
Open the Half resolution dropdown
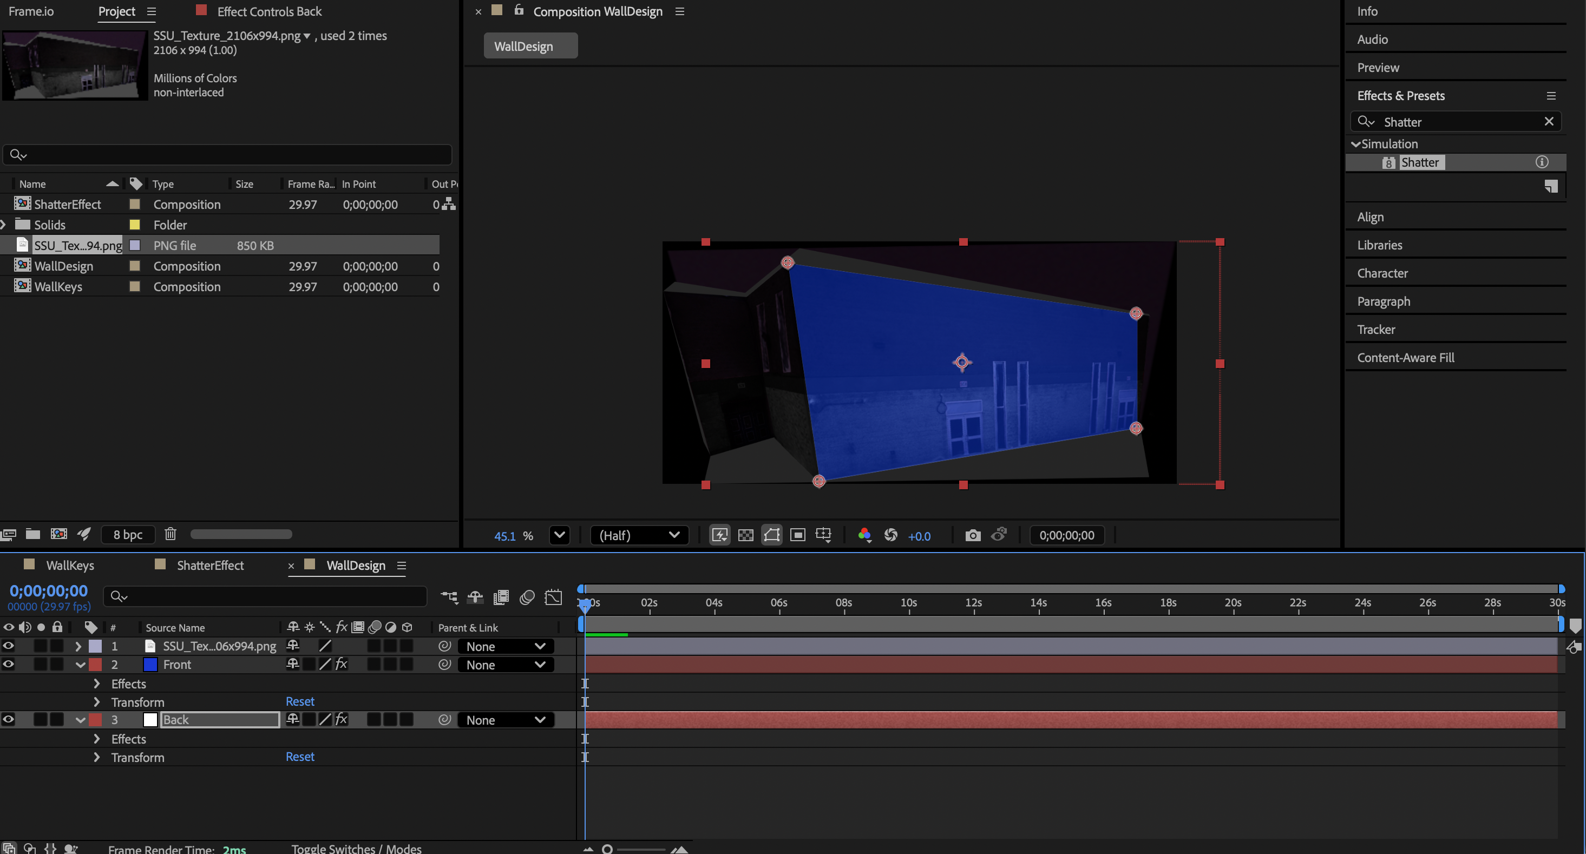click(639, 535)
